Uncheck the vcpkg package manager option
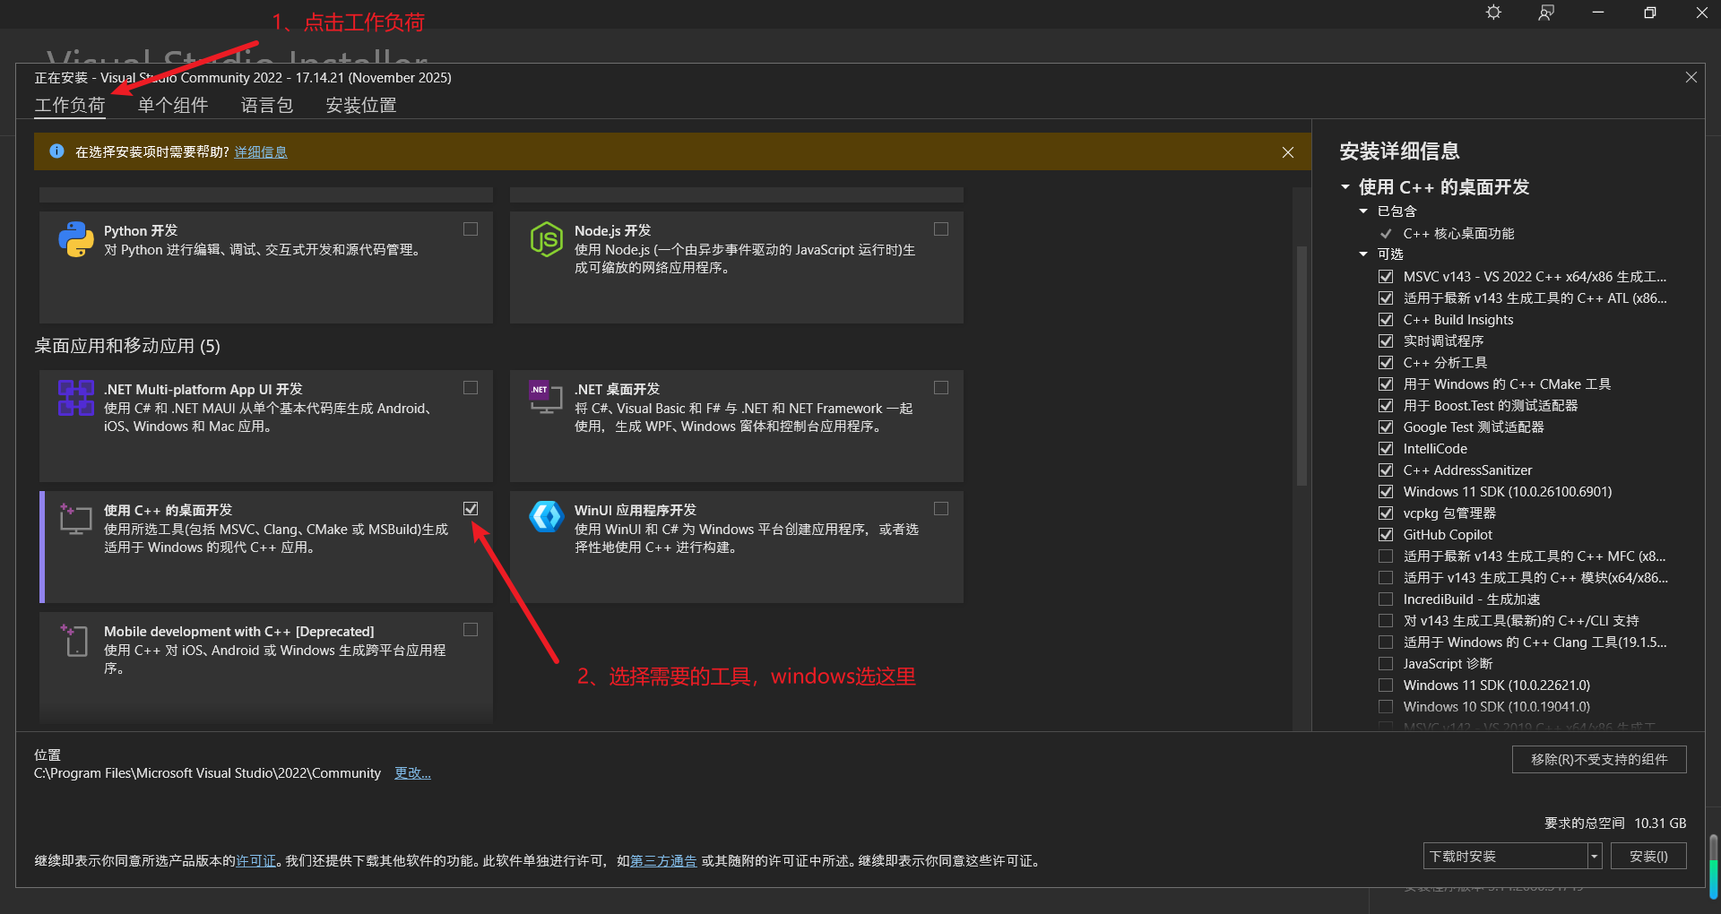The width and height of the screenshot is (1721, 914). [x=1386, y=513]
